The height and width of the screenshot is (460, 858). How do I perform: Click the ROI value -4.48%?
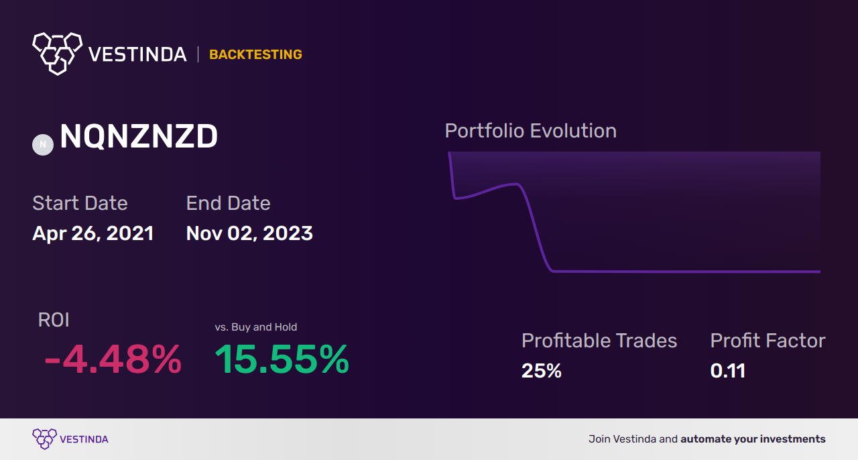tap(113, 360)
